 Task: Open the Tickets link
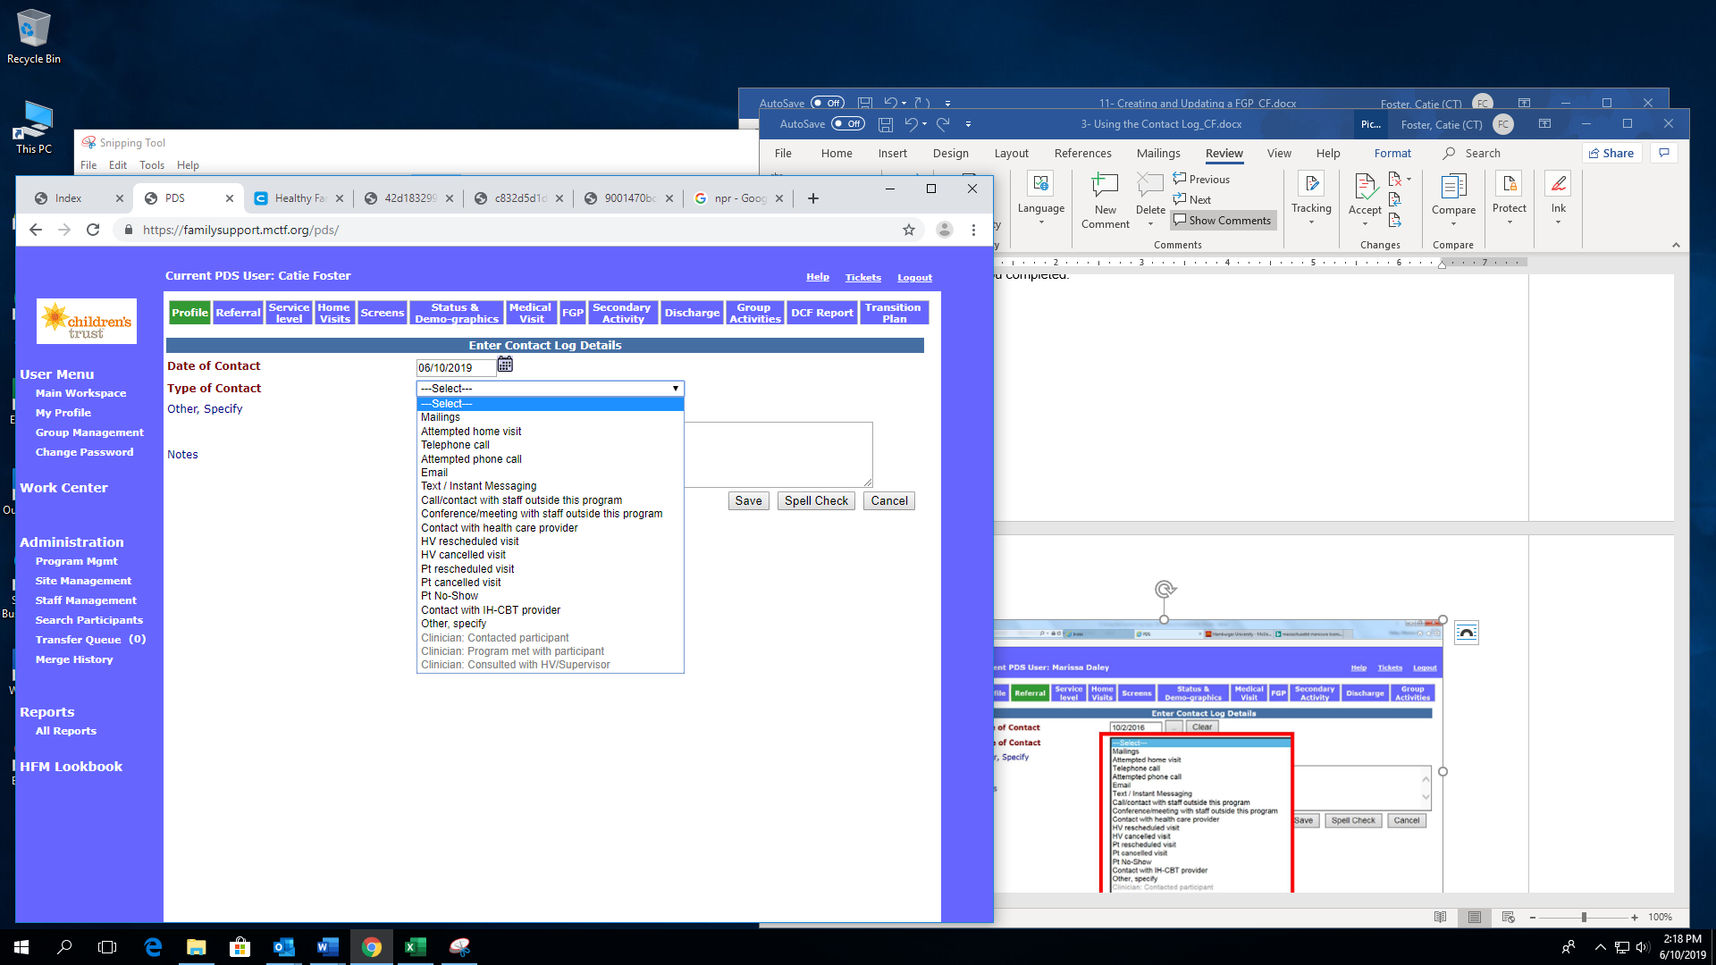coord(862,278)
